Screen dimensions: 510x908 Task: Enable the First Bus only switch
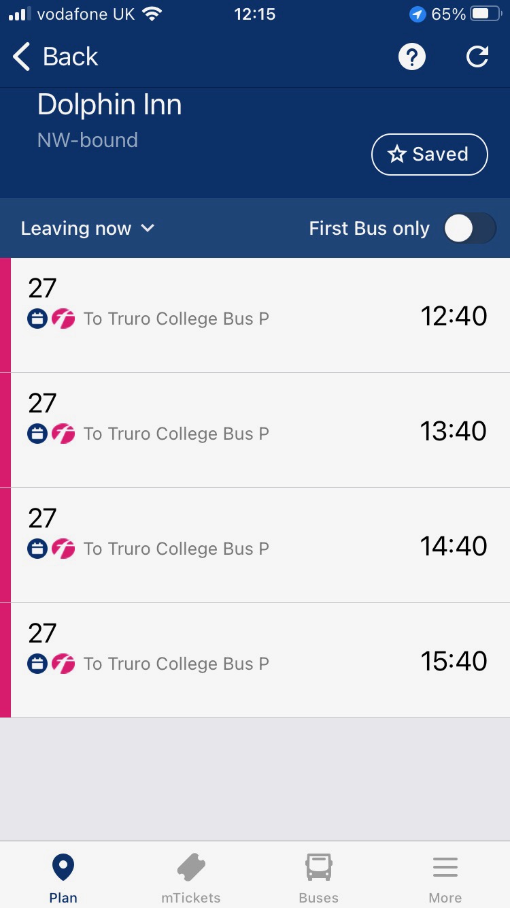click(470, 229)
